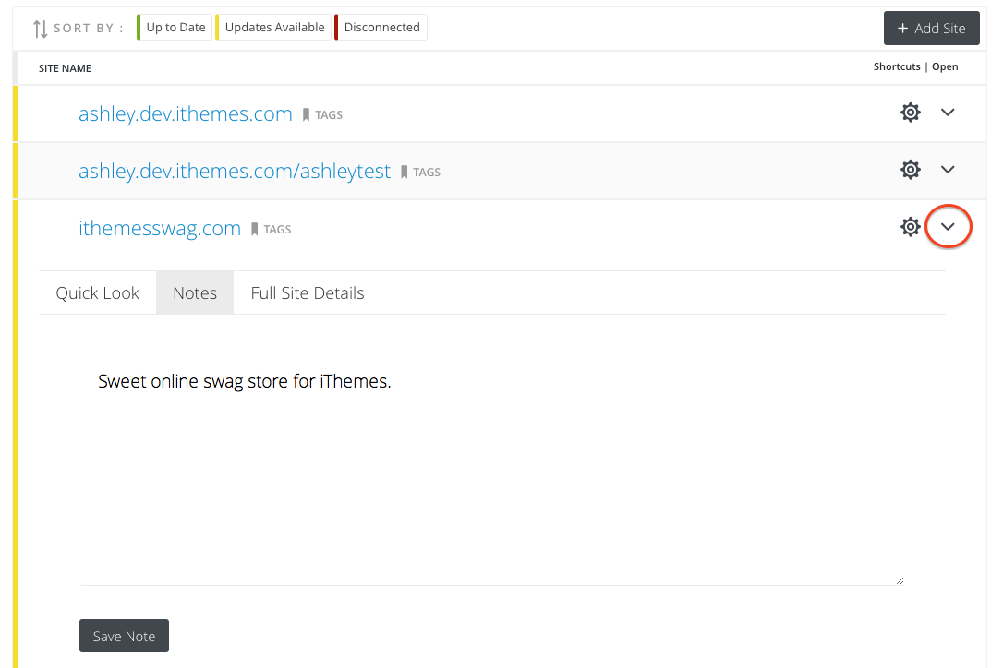Viewport: 1003px width, 668px height.
Task: Open the Full Site Details tab
Action: tap(308, 292)
